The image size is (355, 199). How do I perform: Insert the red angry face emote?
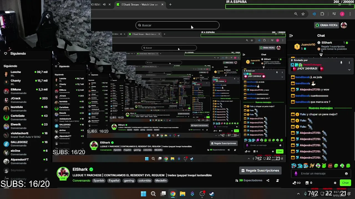point(330,166)
